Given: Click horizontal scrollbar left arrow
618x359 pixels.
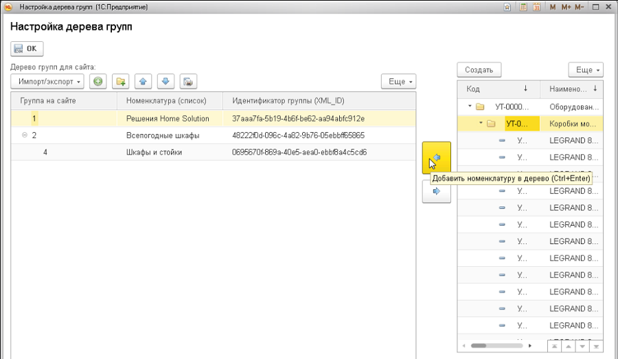Looking at the screenshot, I should (464, 345).
